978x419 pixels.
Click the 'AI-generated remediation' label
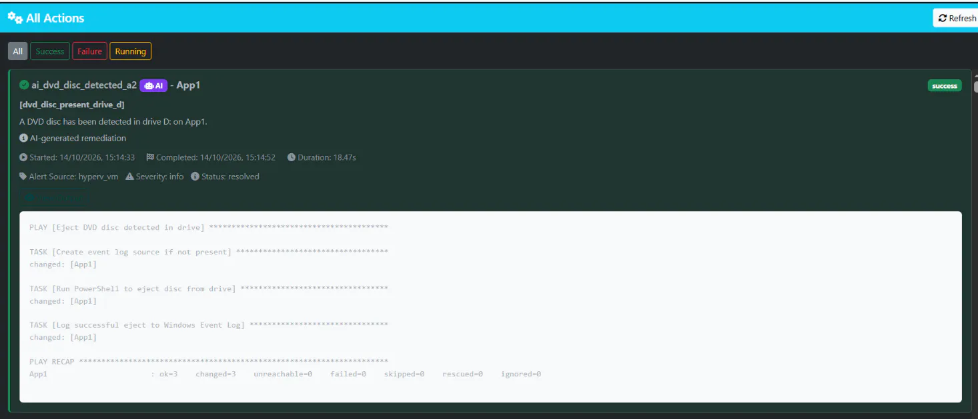coord(78,139)
